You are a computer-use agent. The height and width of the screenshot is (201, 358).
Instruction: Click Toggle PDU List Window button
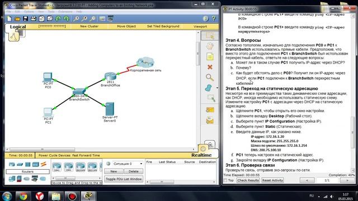[124, 179]
